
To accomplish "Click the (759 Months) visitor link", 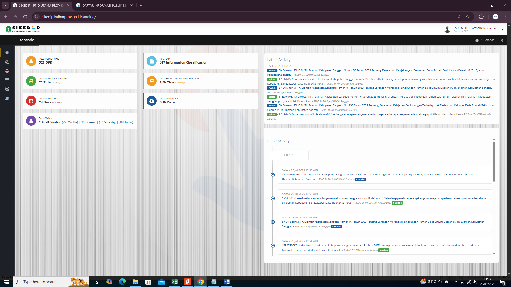I will click(70, 122).
